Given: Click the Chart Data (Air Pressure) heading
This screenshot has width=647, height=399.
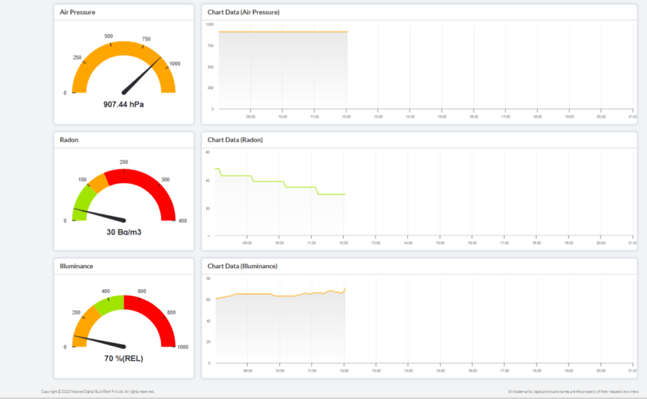Looking at the screenshot, I should coord(243,12).
